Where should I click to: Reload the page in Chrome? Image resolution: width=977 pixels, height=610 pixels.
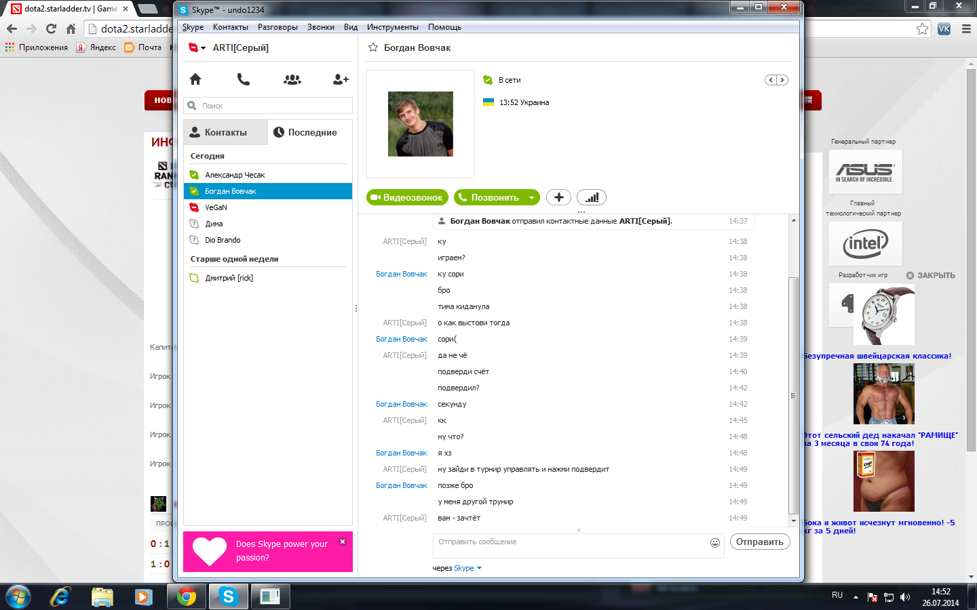point(51,28)
